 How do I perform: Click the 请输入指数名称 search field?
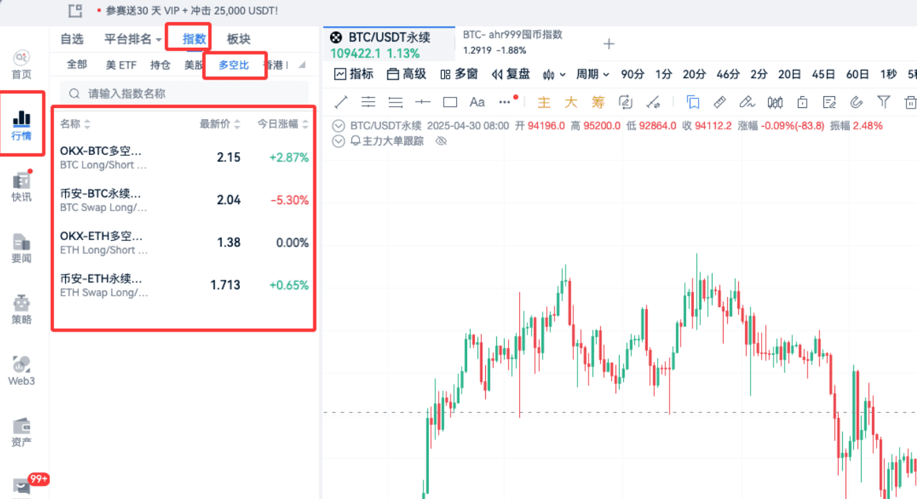(x=184, y=93)
